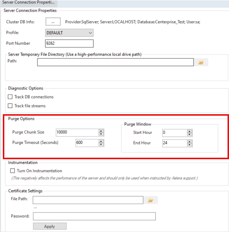Image resolution: width=229 pixels, height=232 pixels.
Task: Click the Purge Window group label
Action: 138,124
